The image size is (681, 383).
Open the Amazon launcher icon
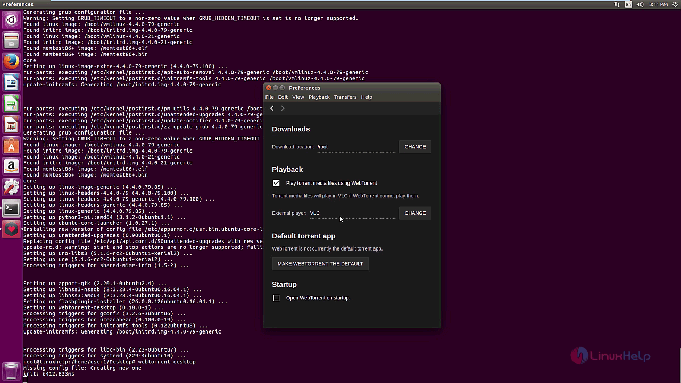(x=11, y=166)
